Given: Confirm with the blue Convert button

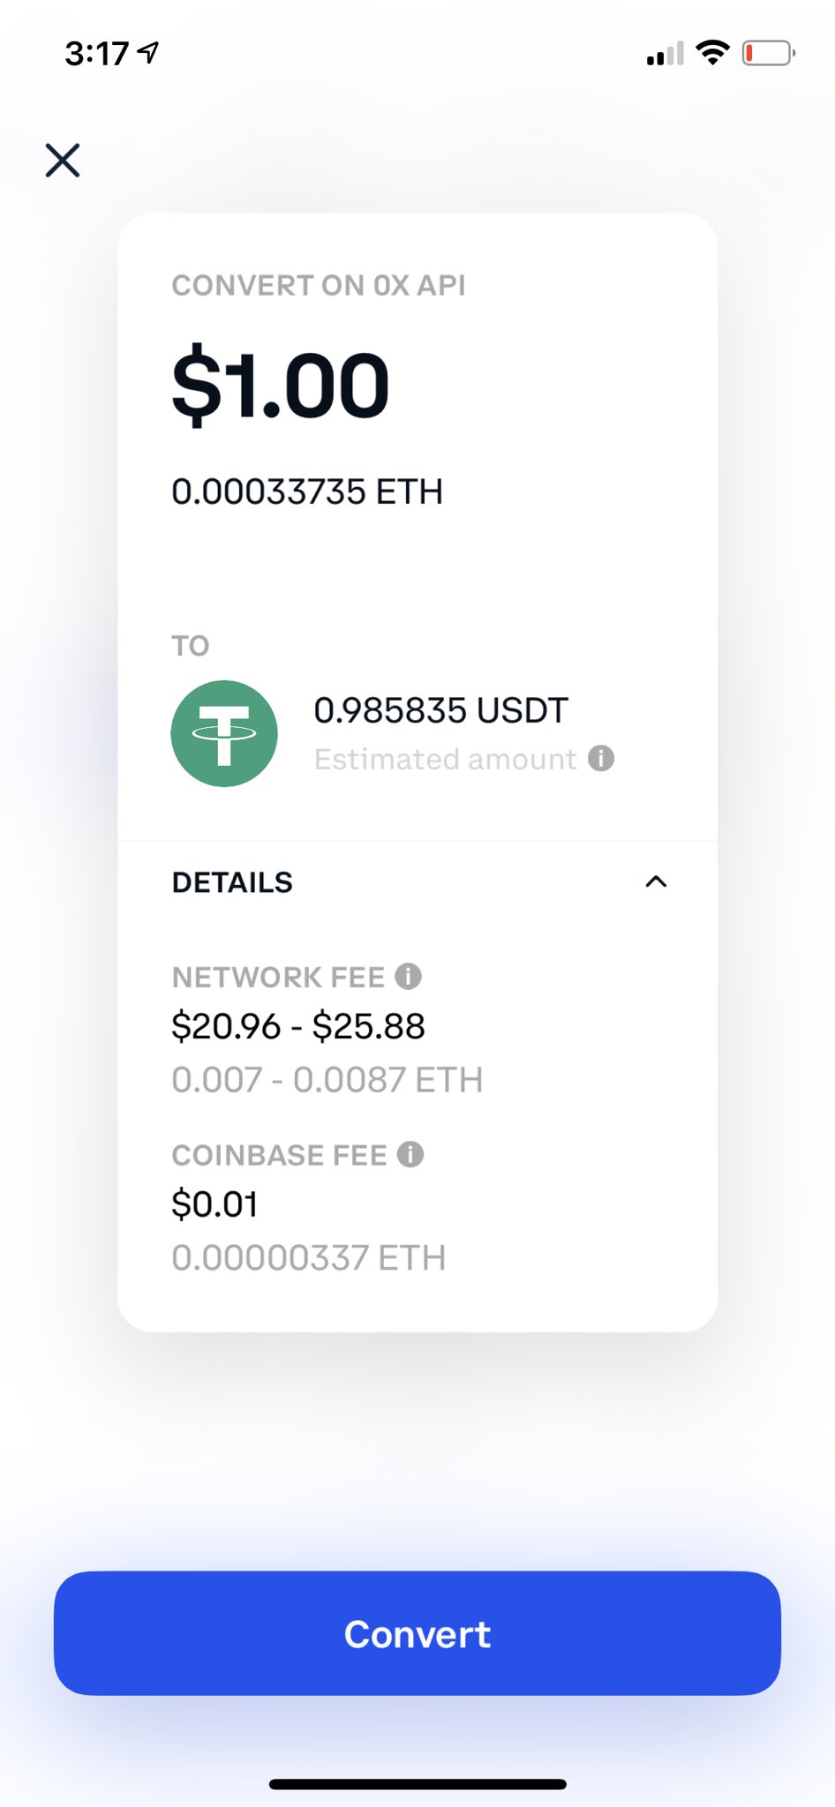Looking at the screenshot, I should point(417,1633).
